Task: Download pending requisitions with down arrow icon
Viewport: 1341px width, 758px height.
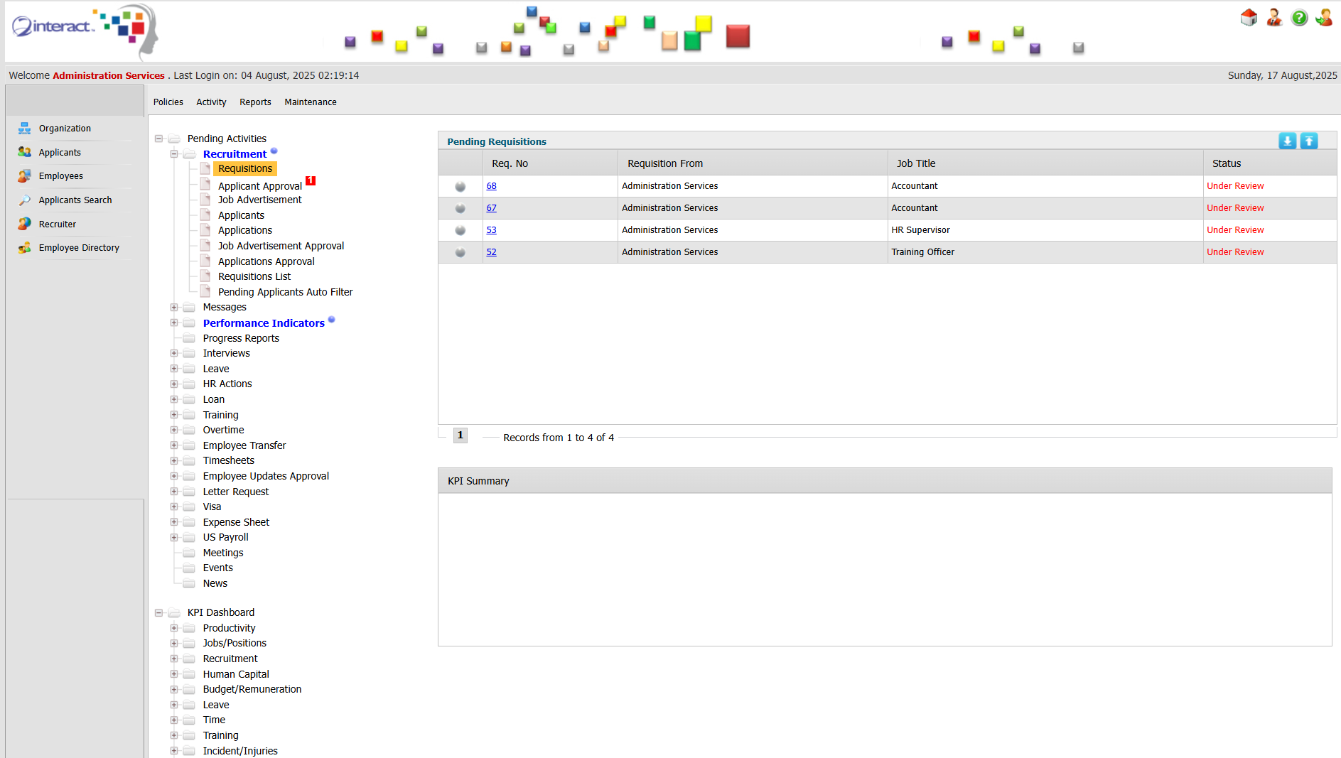Action: (x=1287, y=141)
